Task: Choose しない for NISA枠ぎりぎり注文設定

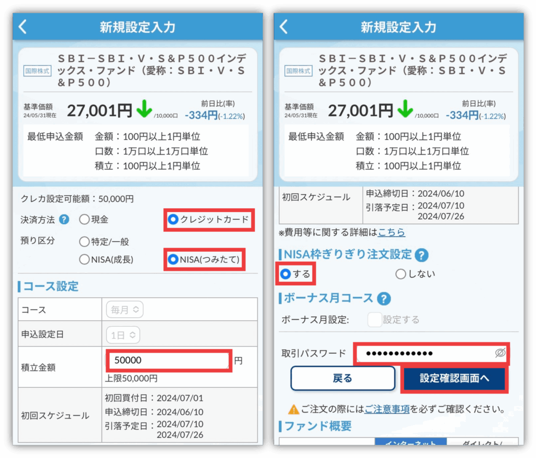Action: pyautogui.click(x=401, y=274)
